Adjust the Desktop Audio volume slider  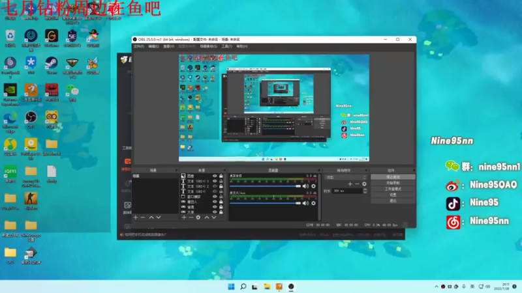[x=266, y=186]
